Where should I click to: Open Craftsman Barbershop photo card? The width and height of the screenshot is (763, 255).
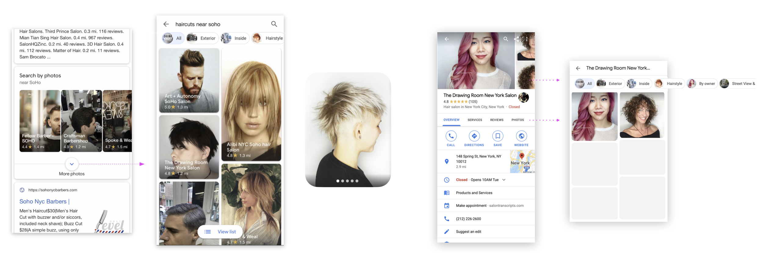point(81,121)
